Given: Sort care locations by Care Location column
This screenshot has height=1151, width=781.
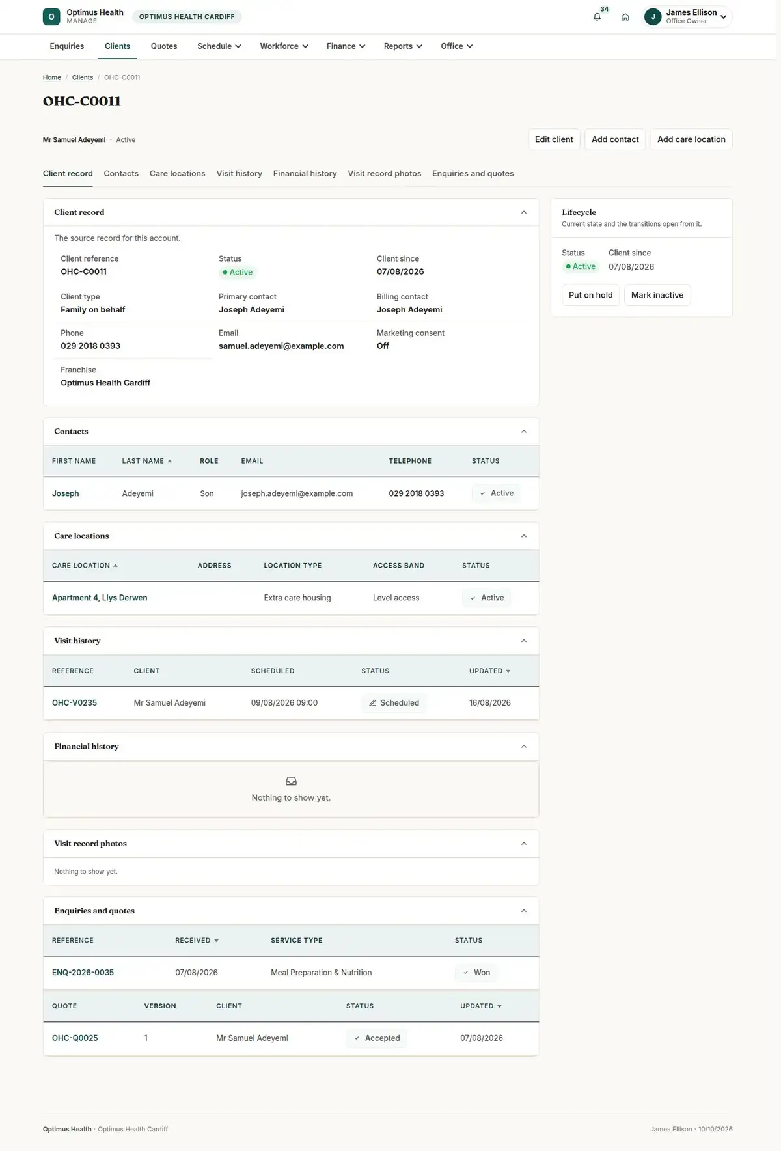Looking at the screenshot, I should coord(85,566).
